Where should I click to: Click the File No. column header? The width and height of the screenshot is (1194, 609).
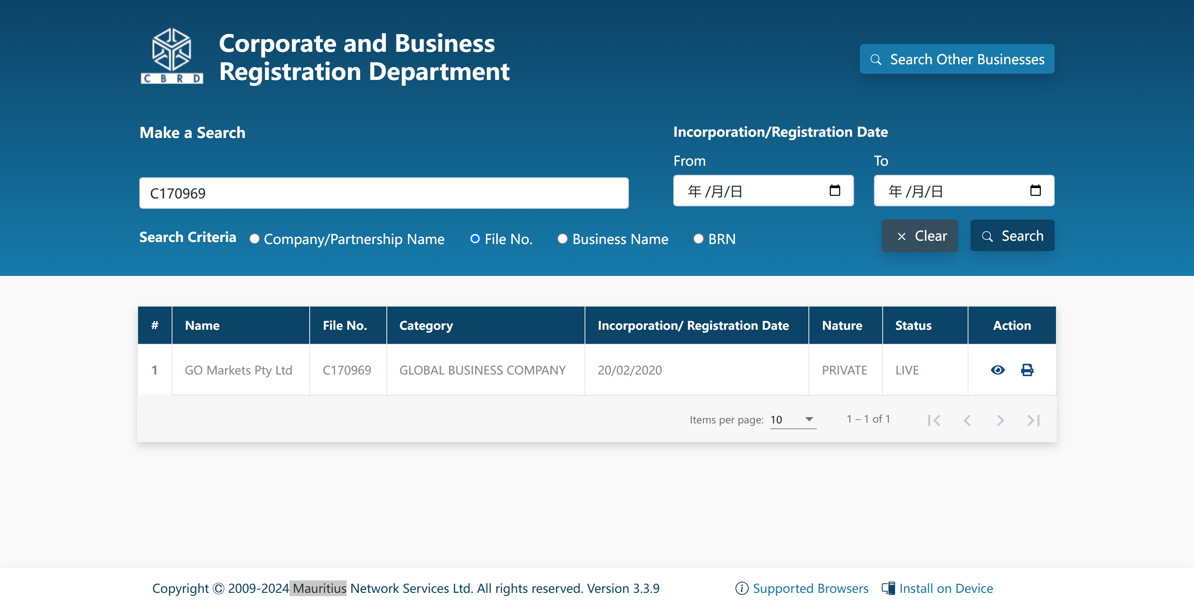click(x=348, y=325)
